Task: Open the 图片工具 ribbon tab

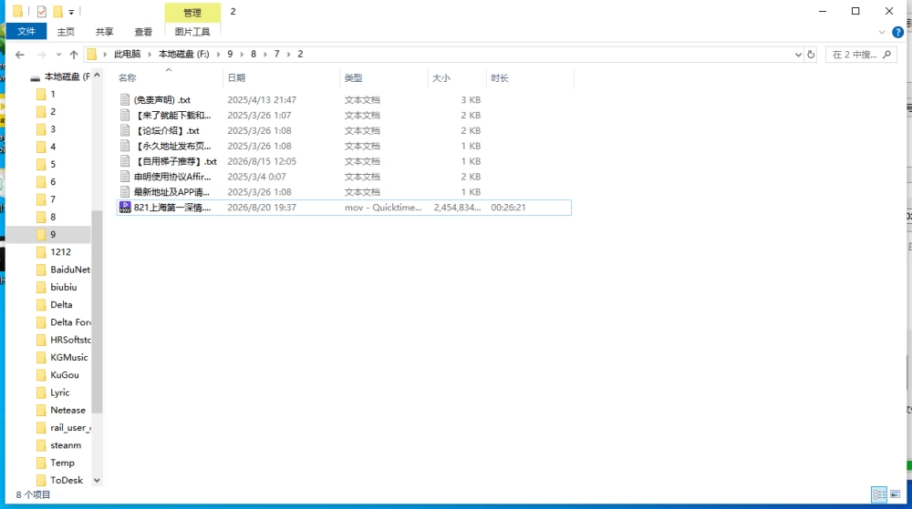Action: [192, 32]
